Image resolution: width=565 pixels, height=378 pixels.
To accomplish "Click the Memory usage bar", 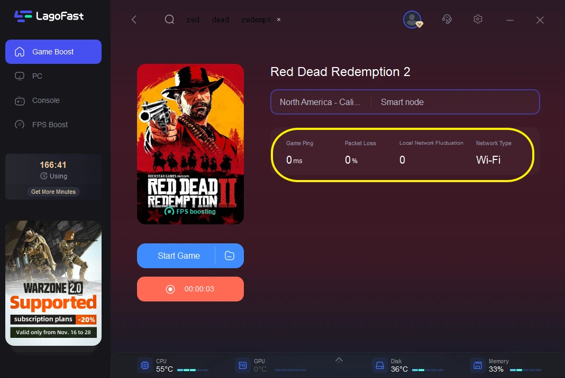I will pos(525,370).
